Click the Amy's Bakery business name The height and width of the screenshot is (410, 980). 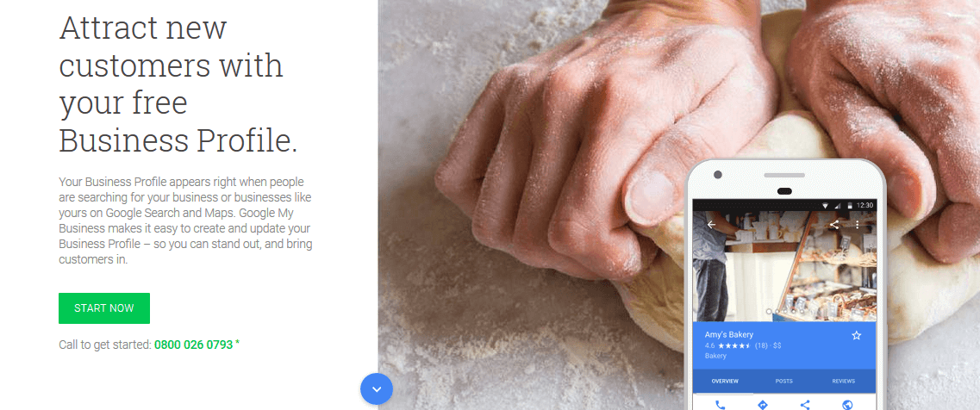(x=728, y=334)
